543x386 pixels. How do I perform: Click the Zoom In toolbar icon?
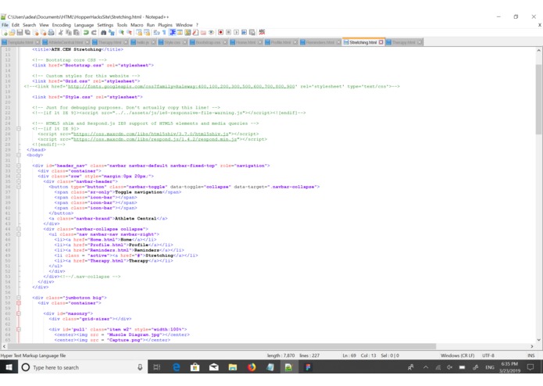121,33
